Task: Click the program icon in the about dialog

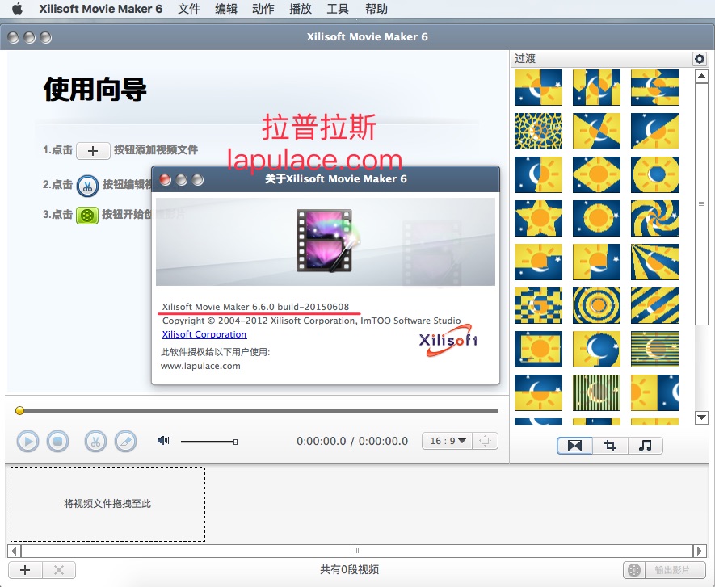Action: coord(327,241)
